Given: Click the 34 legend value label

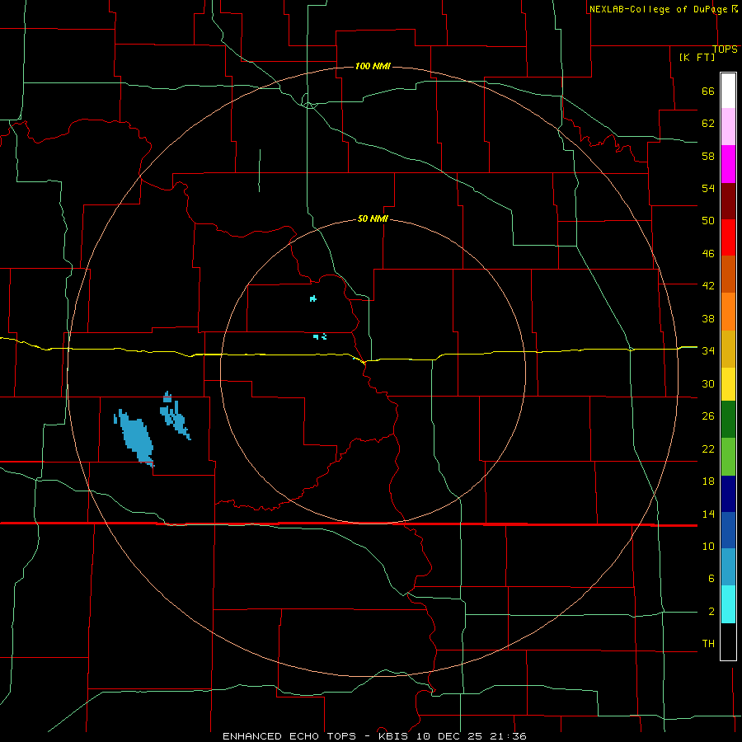Looking at the screenshot, I should pyautogui.click(x=708, y=350).
